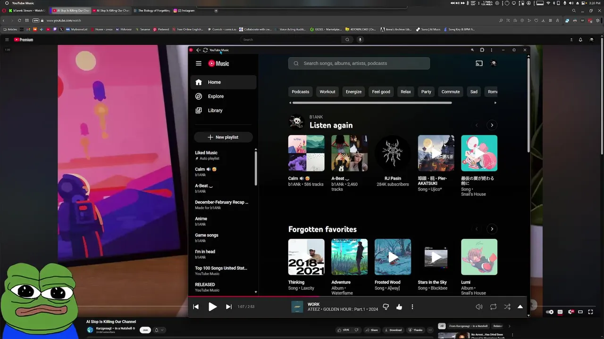The width and height of the screenshot is (604, 339).
Task: Open the A-Beat playlist thumbnail
Action: [350, 153]
